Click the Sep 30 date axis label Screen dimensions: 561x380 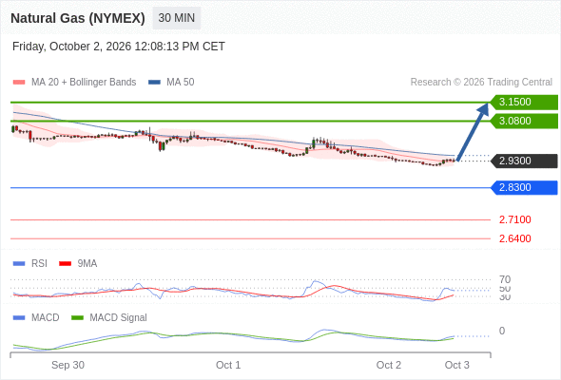(68, 365)
